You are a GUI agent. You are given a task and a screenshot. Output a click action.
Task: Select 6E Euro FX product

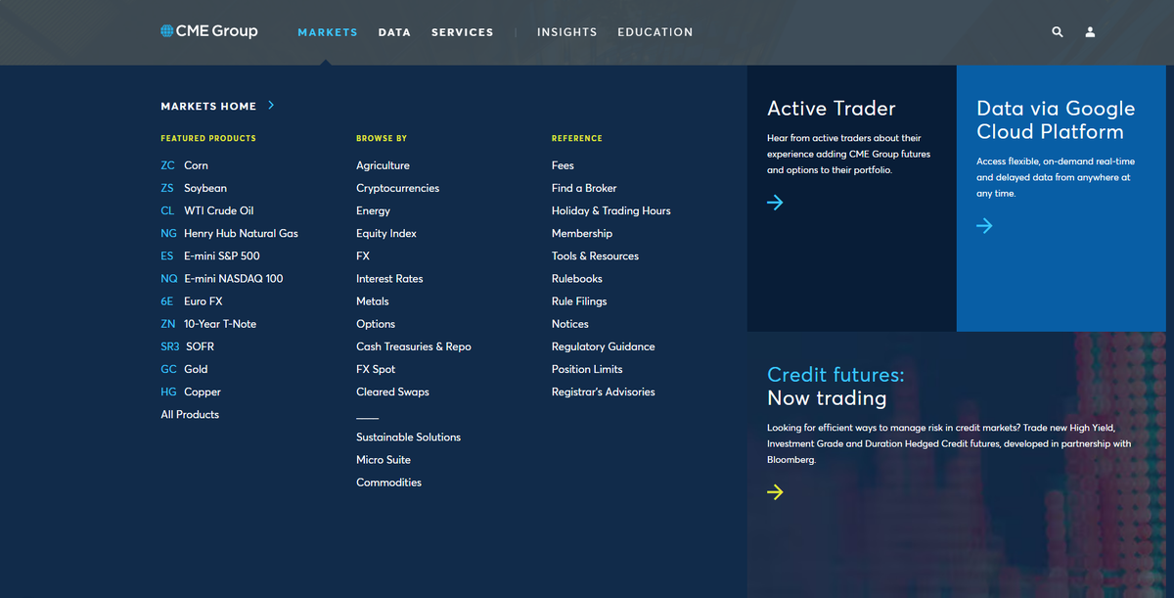192,301
